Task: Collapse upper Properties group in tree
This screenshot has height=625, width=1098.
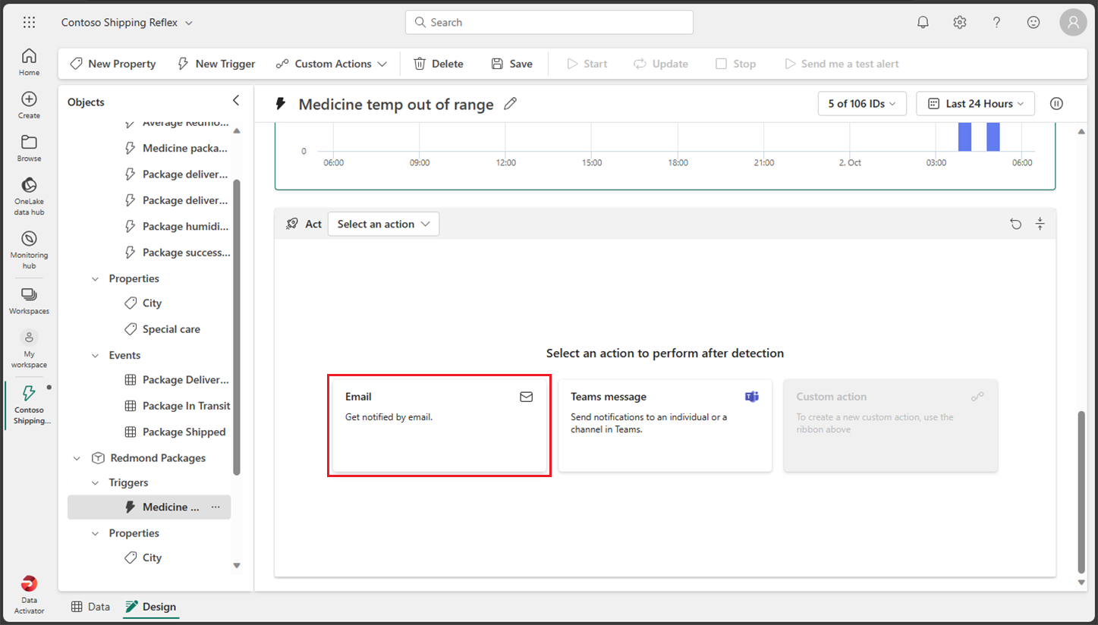Action: click(96, 278)
